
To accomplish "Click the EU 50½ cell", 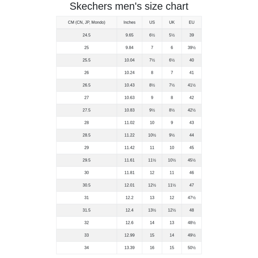I will pyautogui.click(x=191, y=248).
